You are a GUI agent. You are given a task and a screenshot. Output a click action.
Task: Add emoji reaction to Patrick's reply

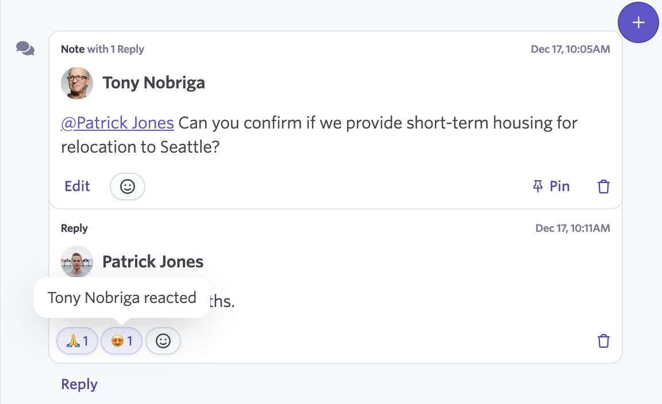pyautogui.click(x=163, y=341)
